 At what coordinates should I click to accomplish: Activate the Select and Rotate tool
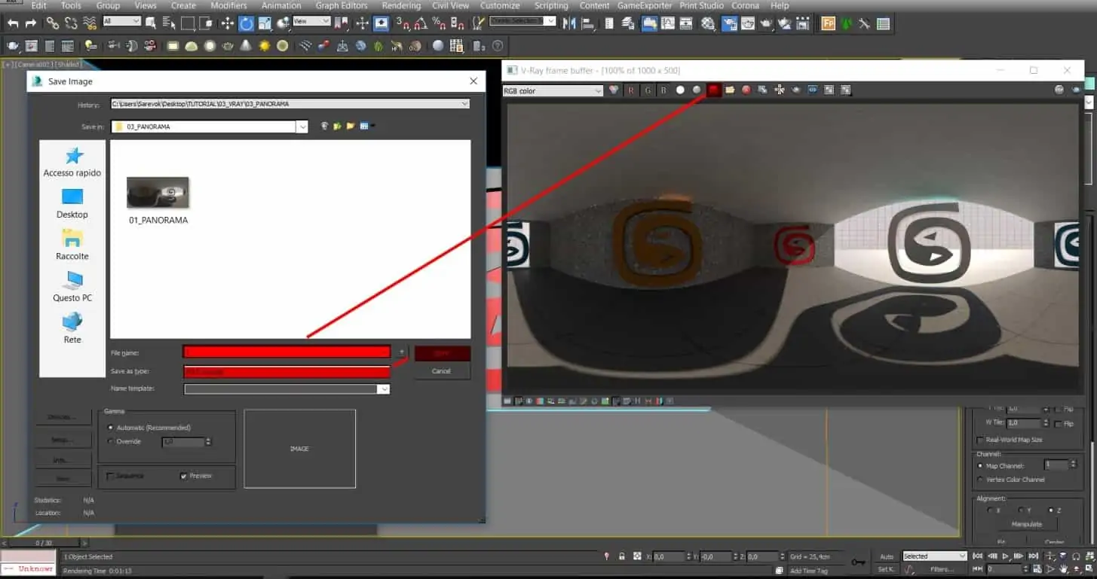coord(247,23)
